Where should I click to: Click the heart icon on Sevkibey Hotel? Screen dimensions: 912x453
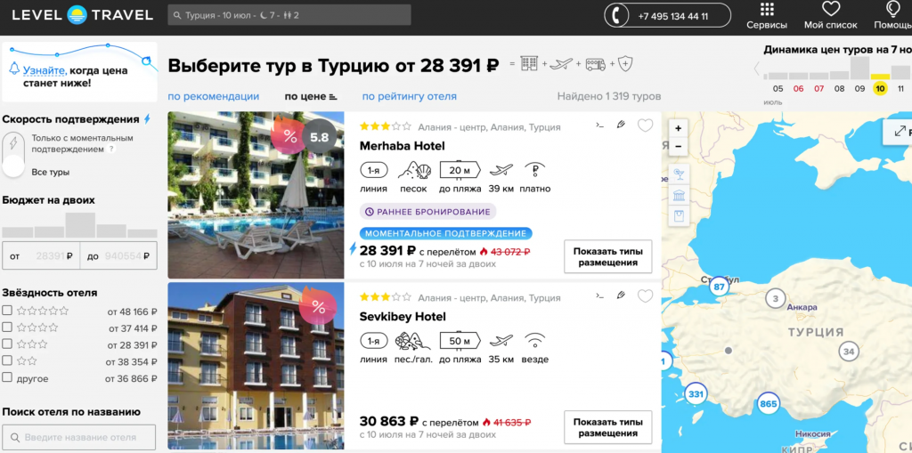pos(646,296)
